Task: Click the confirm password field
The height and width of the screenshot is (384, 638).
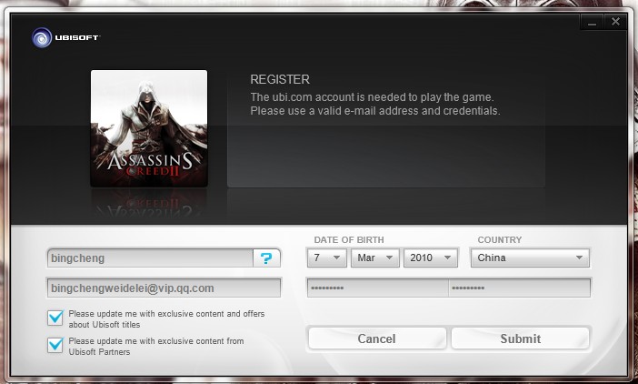Action: (x=520, y=288)
